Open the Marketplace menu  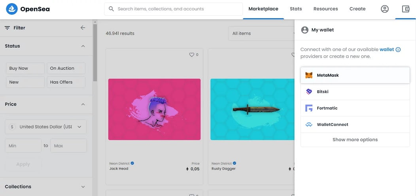tap(263, 9)
